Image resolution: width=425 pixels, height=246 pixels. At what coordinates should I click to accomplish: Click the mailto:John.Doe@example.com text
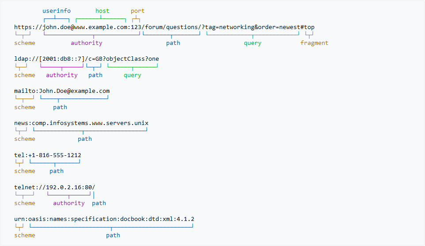click(62, 91)
